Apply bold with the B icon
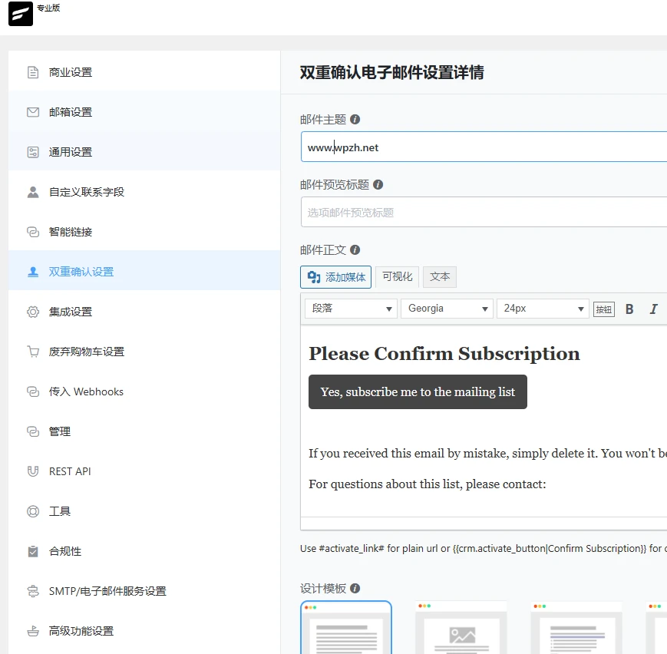This screenshot has height=654, width=667. (629, 308)
